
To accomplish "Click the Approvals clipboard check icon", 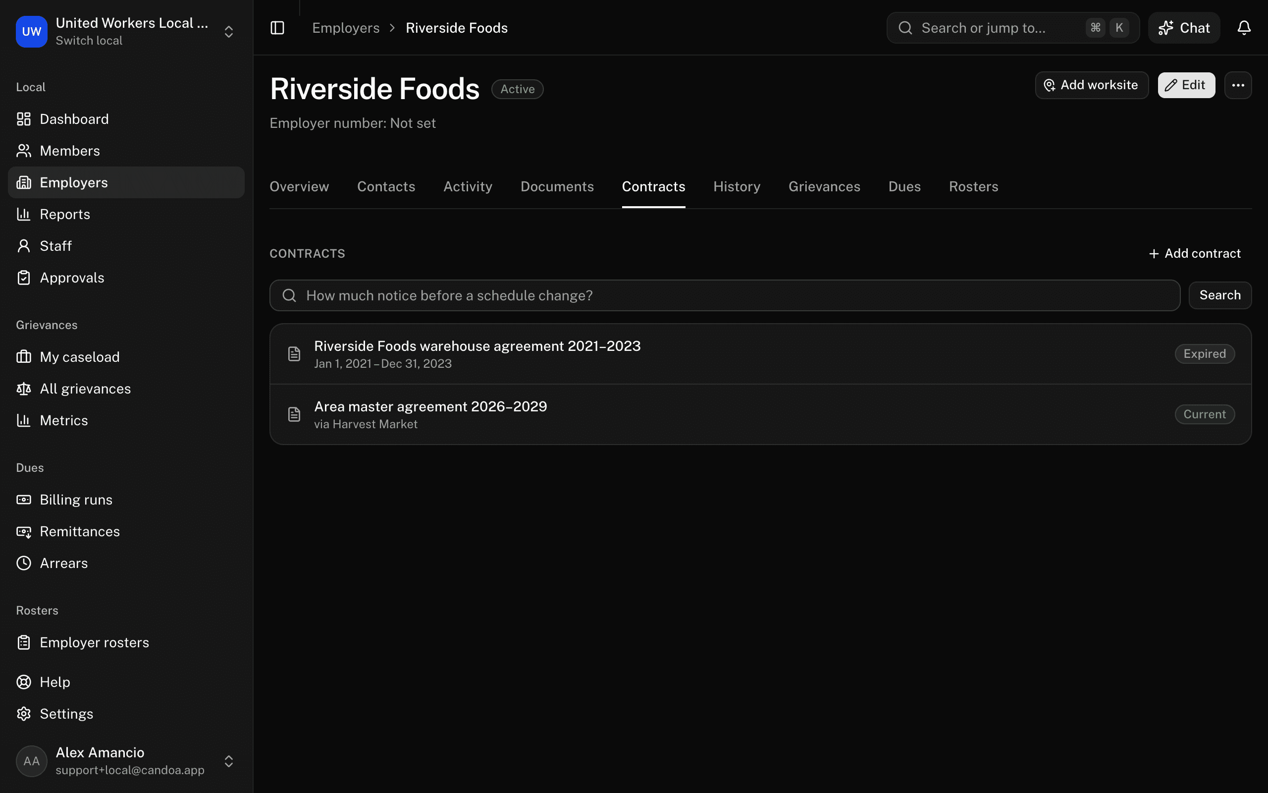I will click(24, 278).
